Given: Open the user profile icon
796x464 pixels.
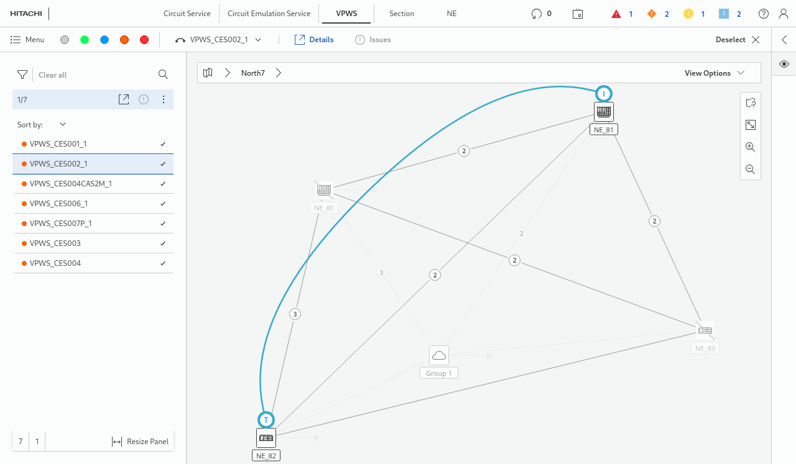Looking at the screenshot, I should tap(783, 14).
